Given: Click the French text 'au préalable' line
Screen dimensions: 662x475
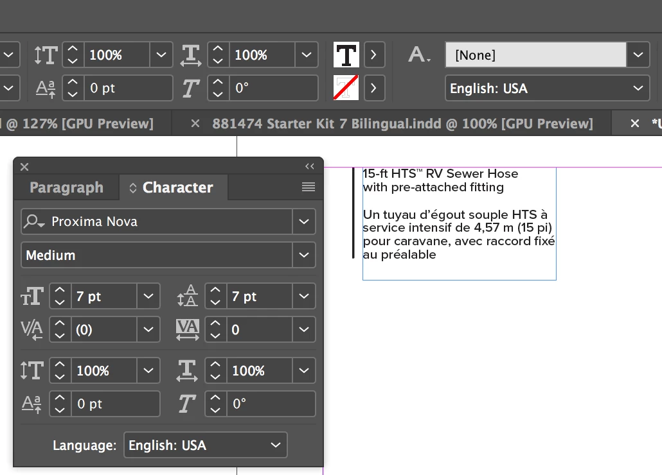Looking at the screenshot, I should (x=399, y=255).
